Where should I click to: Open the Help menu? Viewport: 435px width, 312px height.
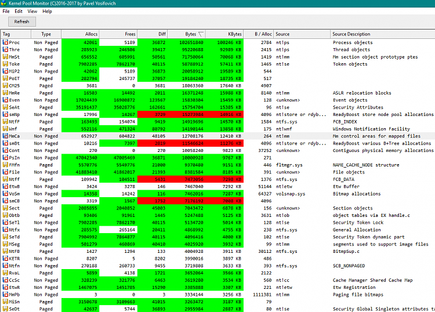click(47, 12)
